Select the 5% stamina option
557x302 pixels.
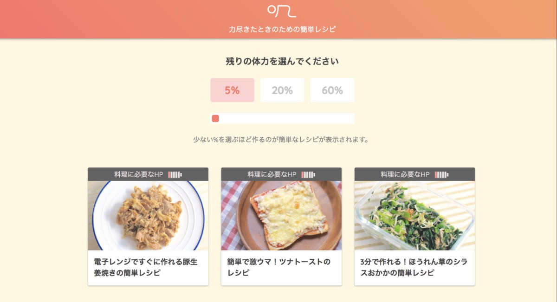(x=232, y=90)
